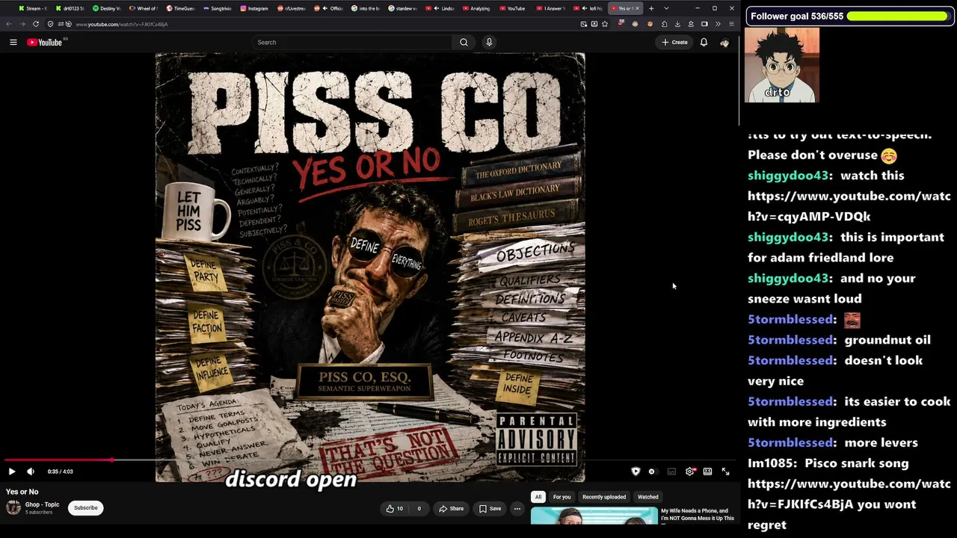Switch to the Wheel of tab
The width and height of the screenshot is (957, 538).
(144, 8)
